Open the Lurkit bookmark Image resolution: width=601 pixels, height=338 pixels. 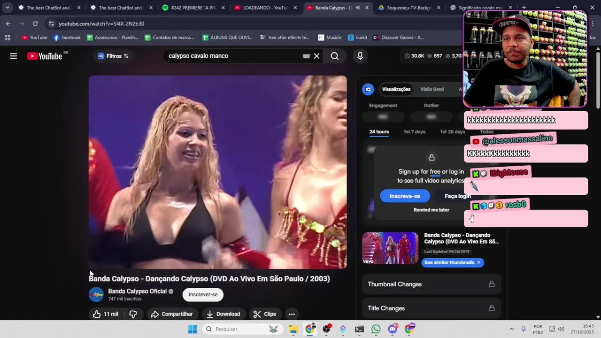[358, 38]
